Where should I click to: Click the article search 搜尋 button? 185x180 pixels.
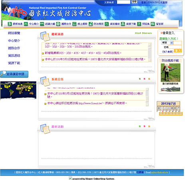coord(134,2)
